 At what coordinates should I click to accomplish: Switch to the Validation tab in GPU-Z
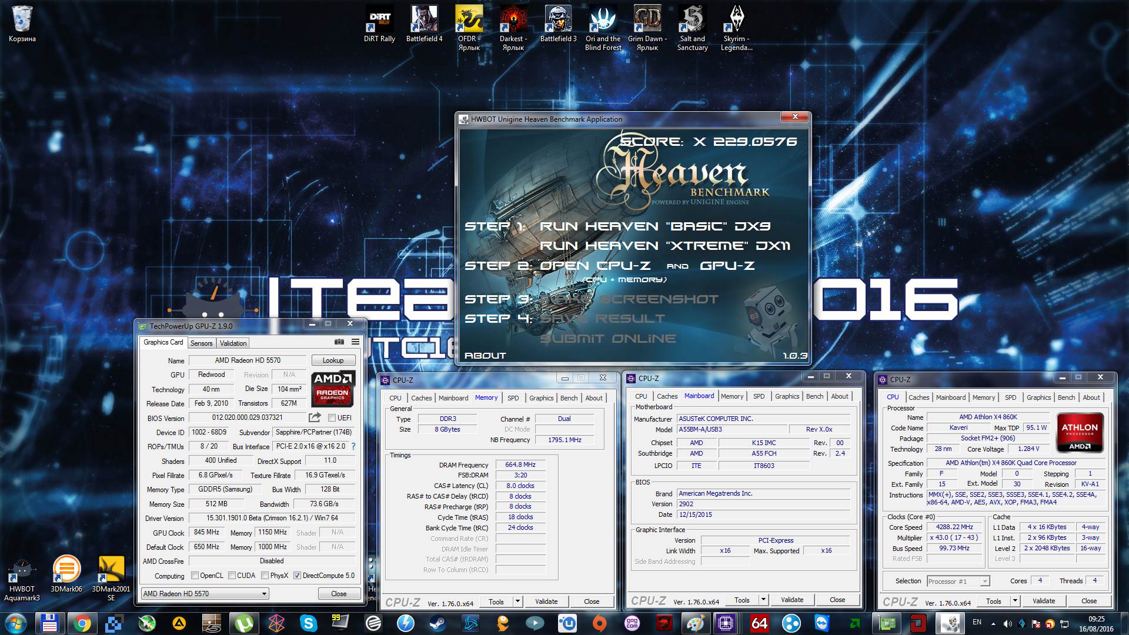pos(233,343)
